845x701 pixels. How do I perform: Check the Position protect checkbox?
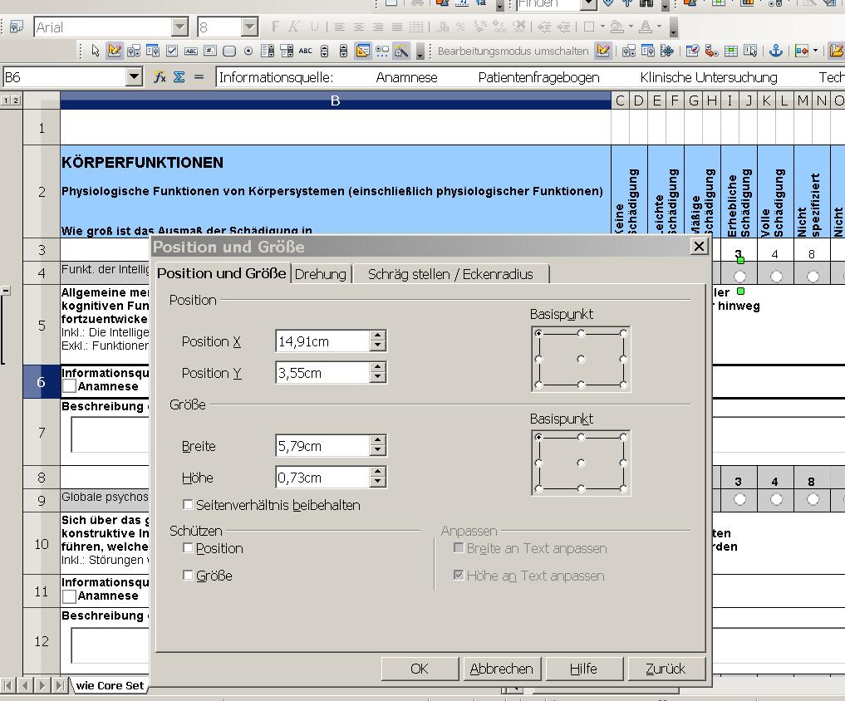coord(189,548)
